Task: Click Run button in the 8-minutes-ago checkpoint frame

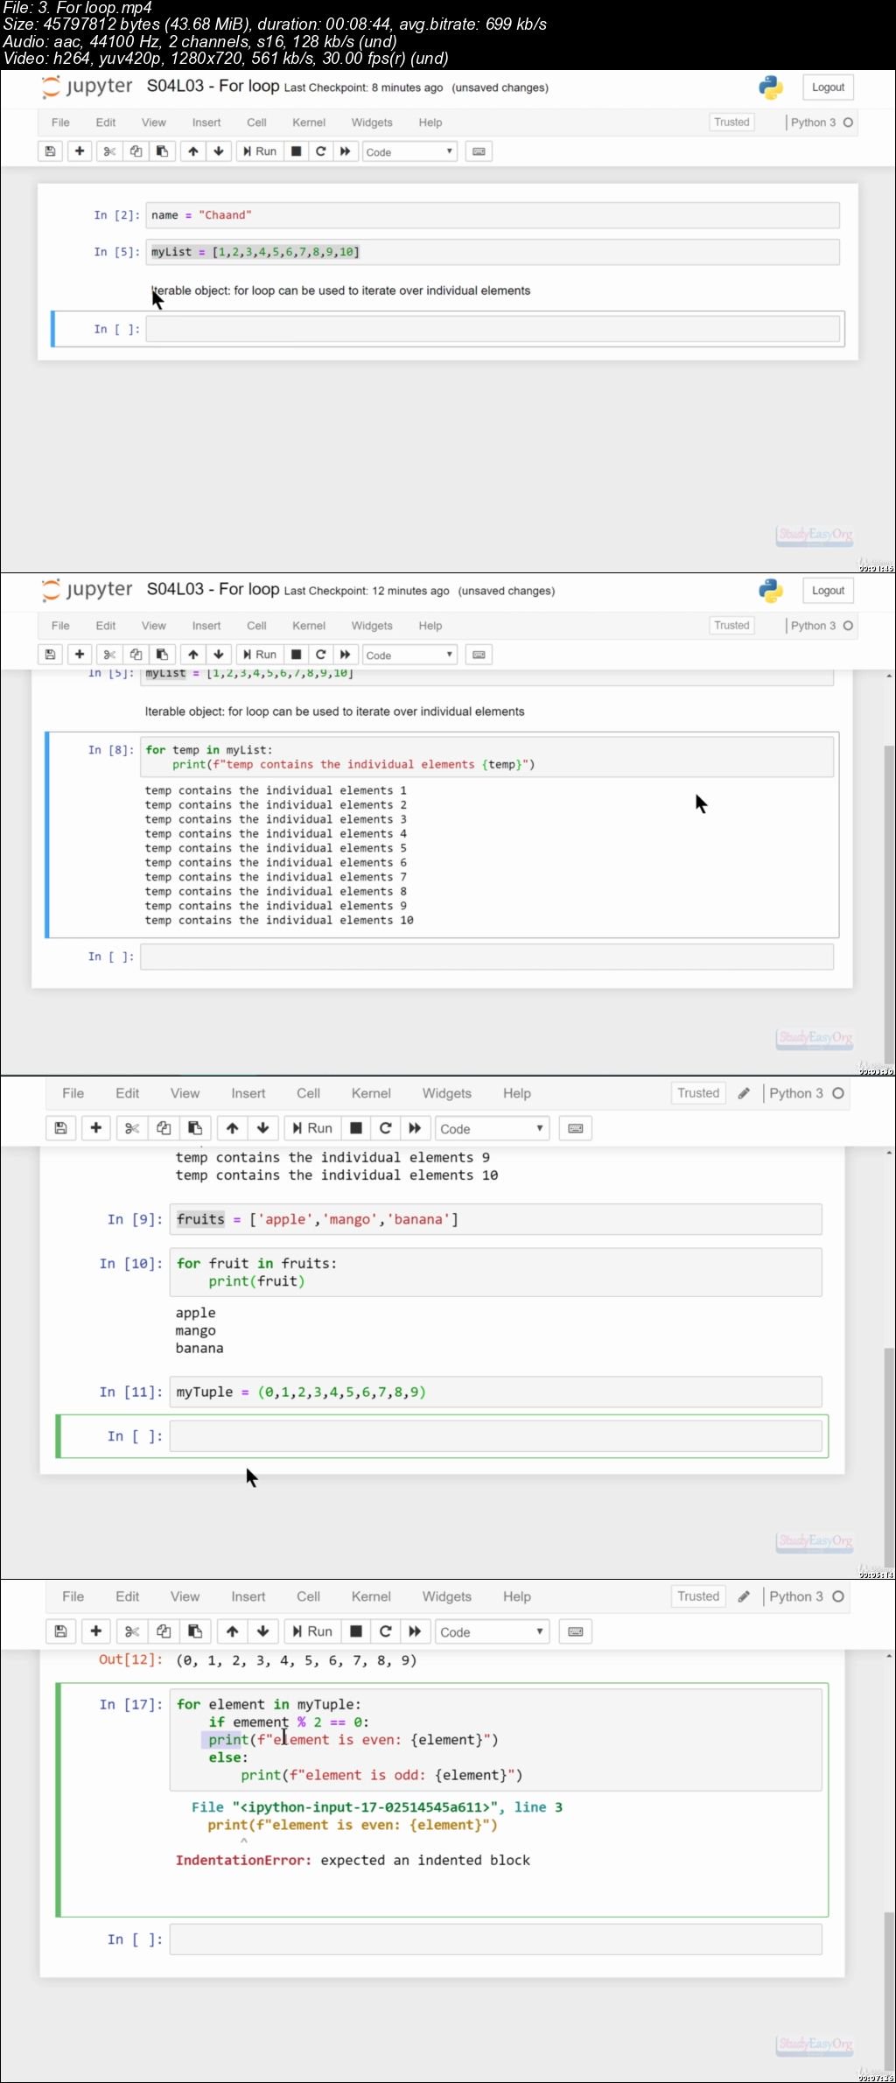Action: click(259, 151)
